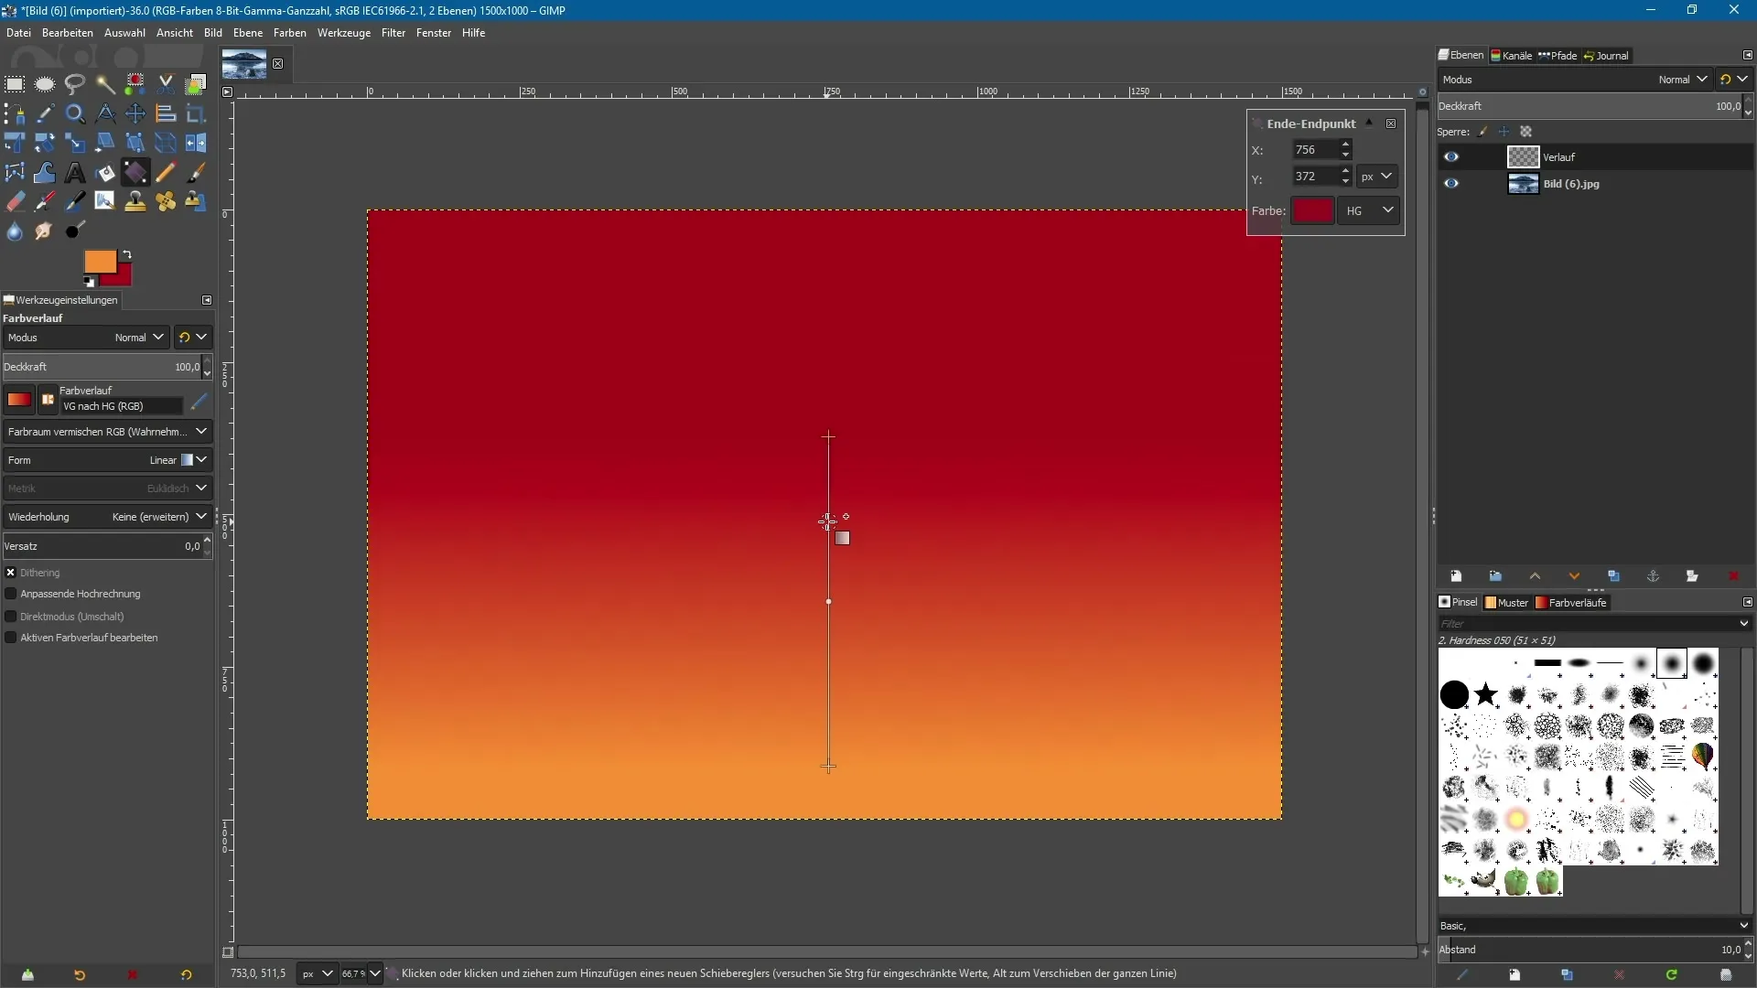Toggle visibility of the Verlauf layer
Image resolution: width=1757 pixels, height=988 pixels.
[x=1451, y=157]
